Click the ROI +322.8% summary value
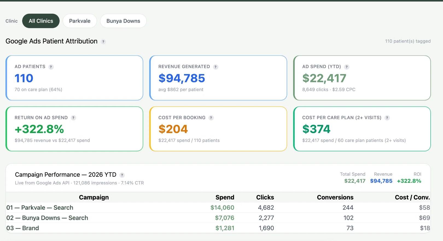443x241 pixels. (x=409, y=181)
